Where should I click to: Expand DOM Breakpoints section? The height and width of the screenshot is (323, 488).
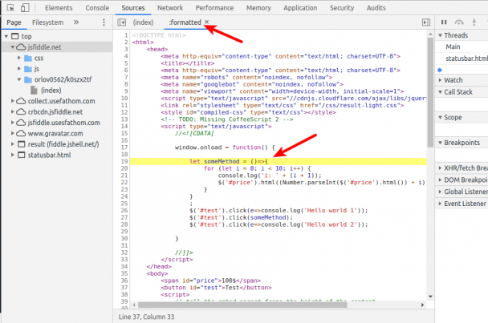point(440,180)
